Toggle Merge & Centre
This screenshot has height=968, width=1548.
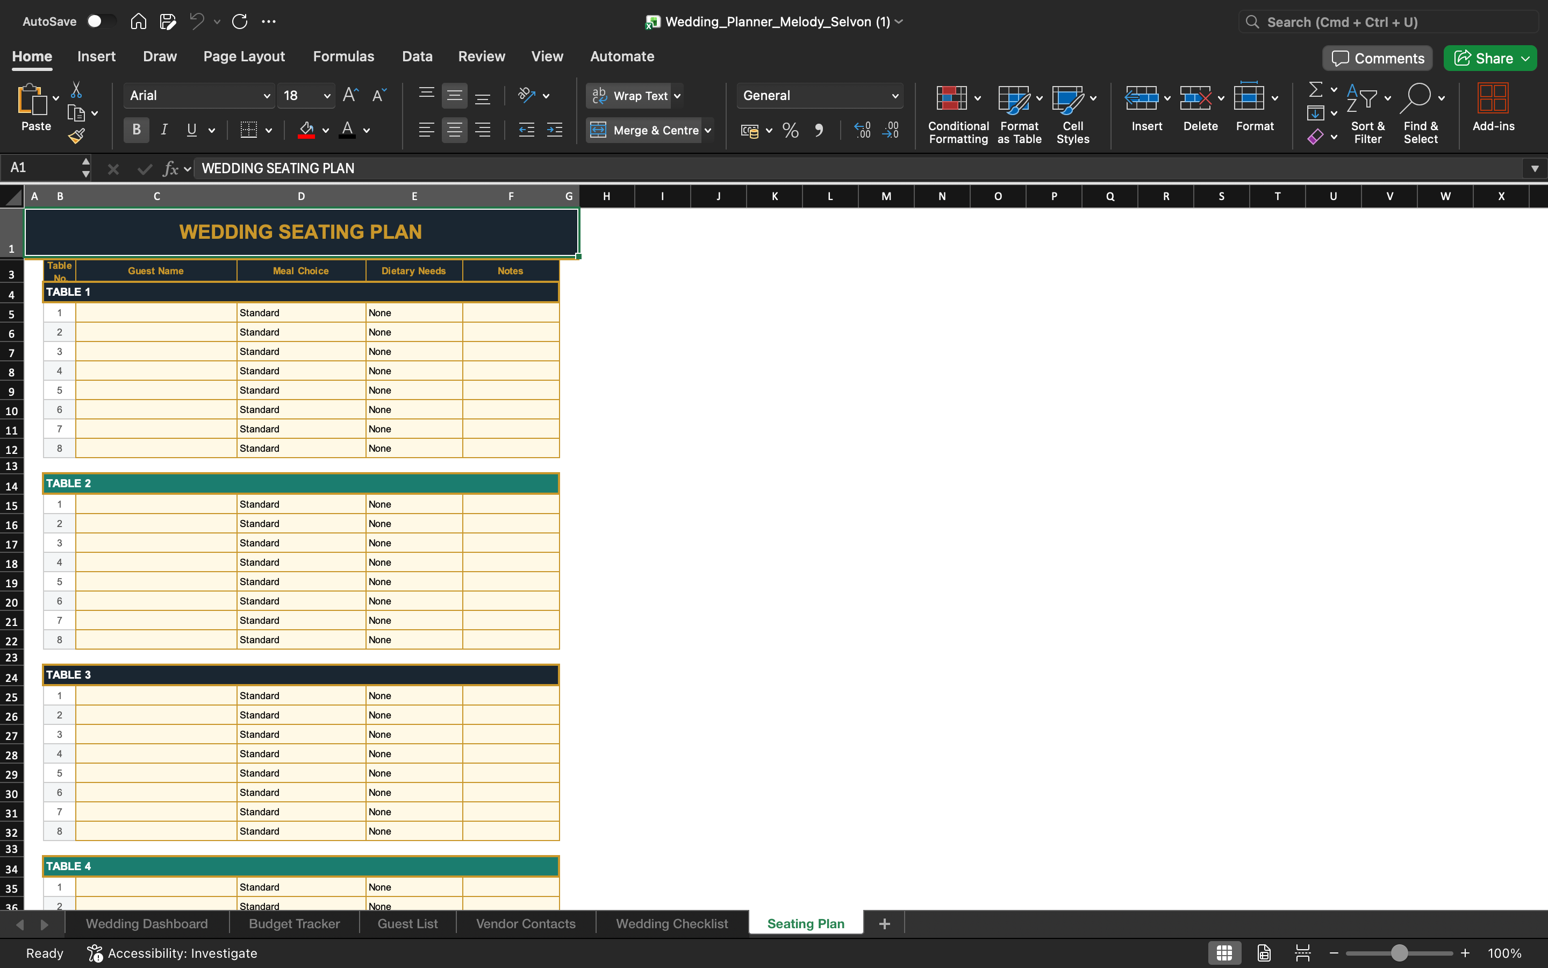[x=644, y=130]
